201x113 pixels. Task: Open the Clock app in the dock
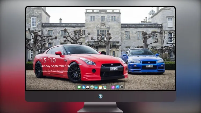tap(88, 87)
